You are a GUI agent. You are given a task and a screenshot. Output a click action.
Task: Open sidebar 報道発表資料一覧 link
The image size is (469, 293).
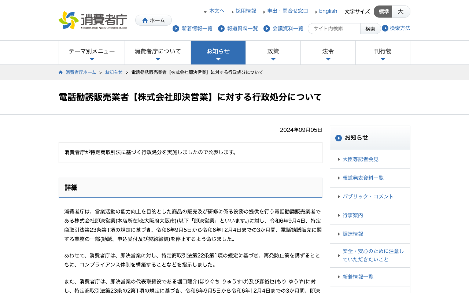pyautogui.click(x=363, y=178)
